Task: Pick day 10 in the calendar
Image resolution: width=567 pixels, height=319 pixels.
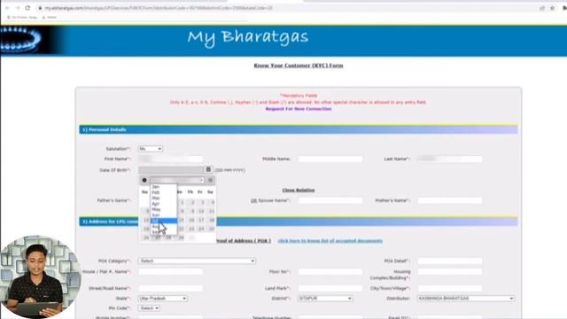Action: 201,211
